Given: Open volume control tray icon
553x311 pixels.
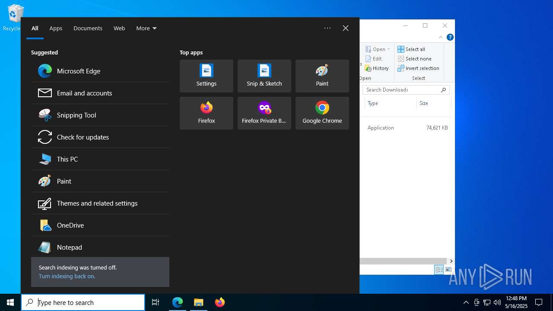Looking at the screenshot, I should (x=497, y=302).
